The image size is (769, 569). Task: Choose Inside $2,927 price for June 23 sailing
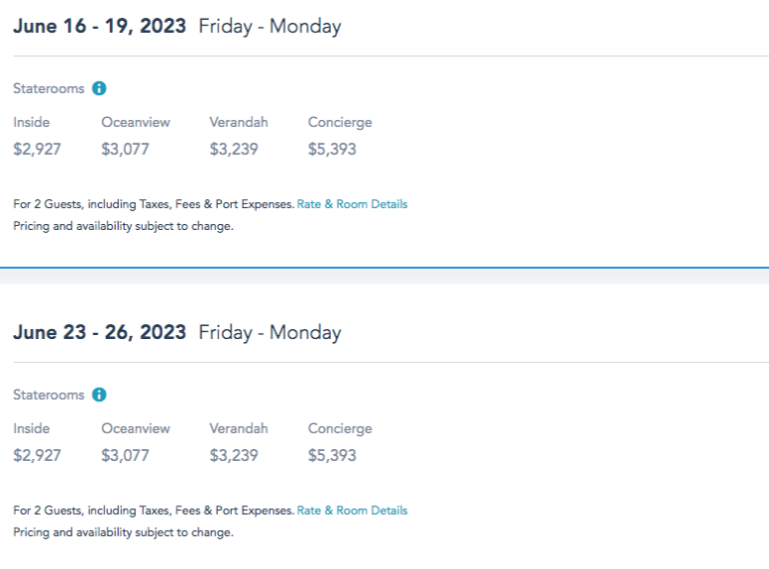point(37,456)
